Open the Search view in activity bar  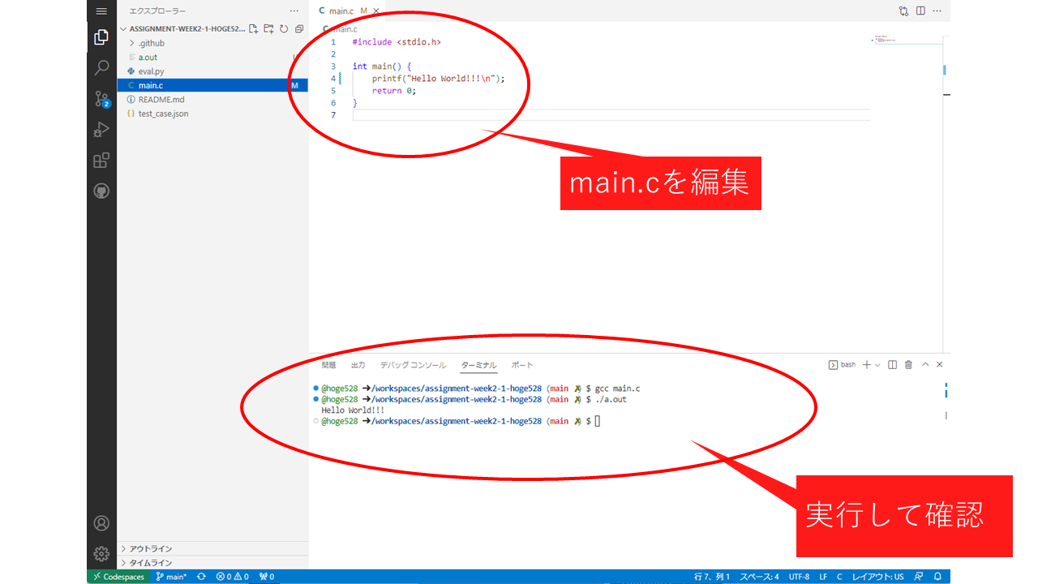[101, 68]
